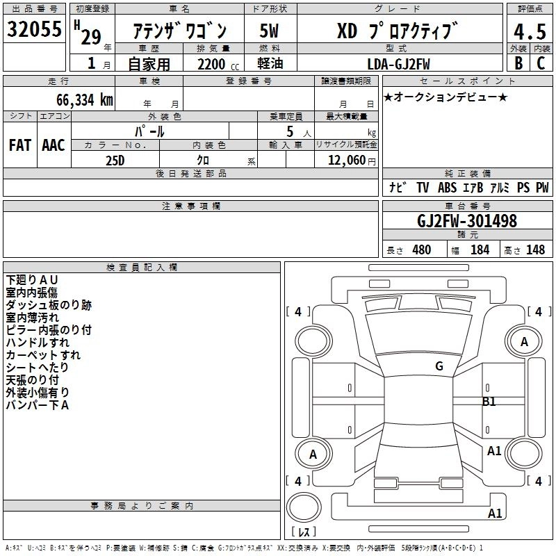Select lot number 32055
The height and width of the screenshot is (556, 556).
pyautogui.click(x=34, y=29)
